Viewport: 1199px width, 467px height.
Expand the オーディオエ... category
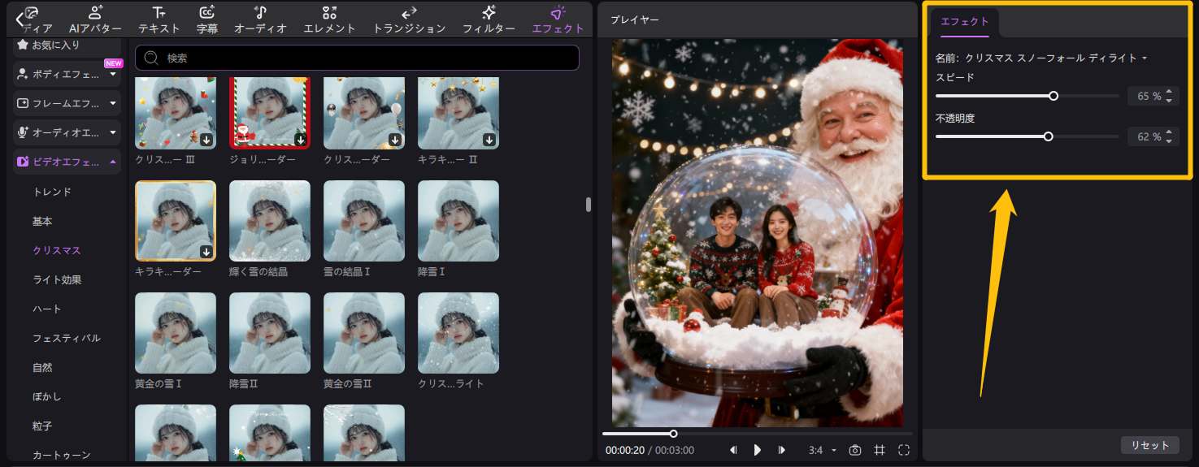click(67, 132)
